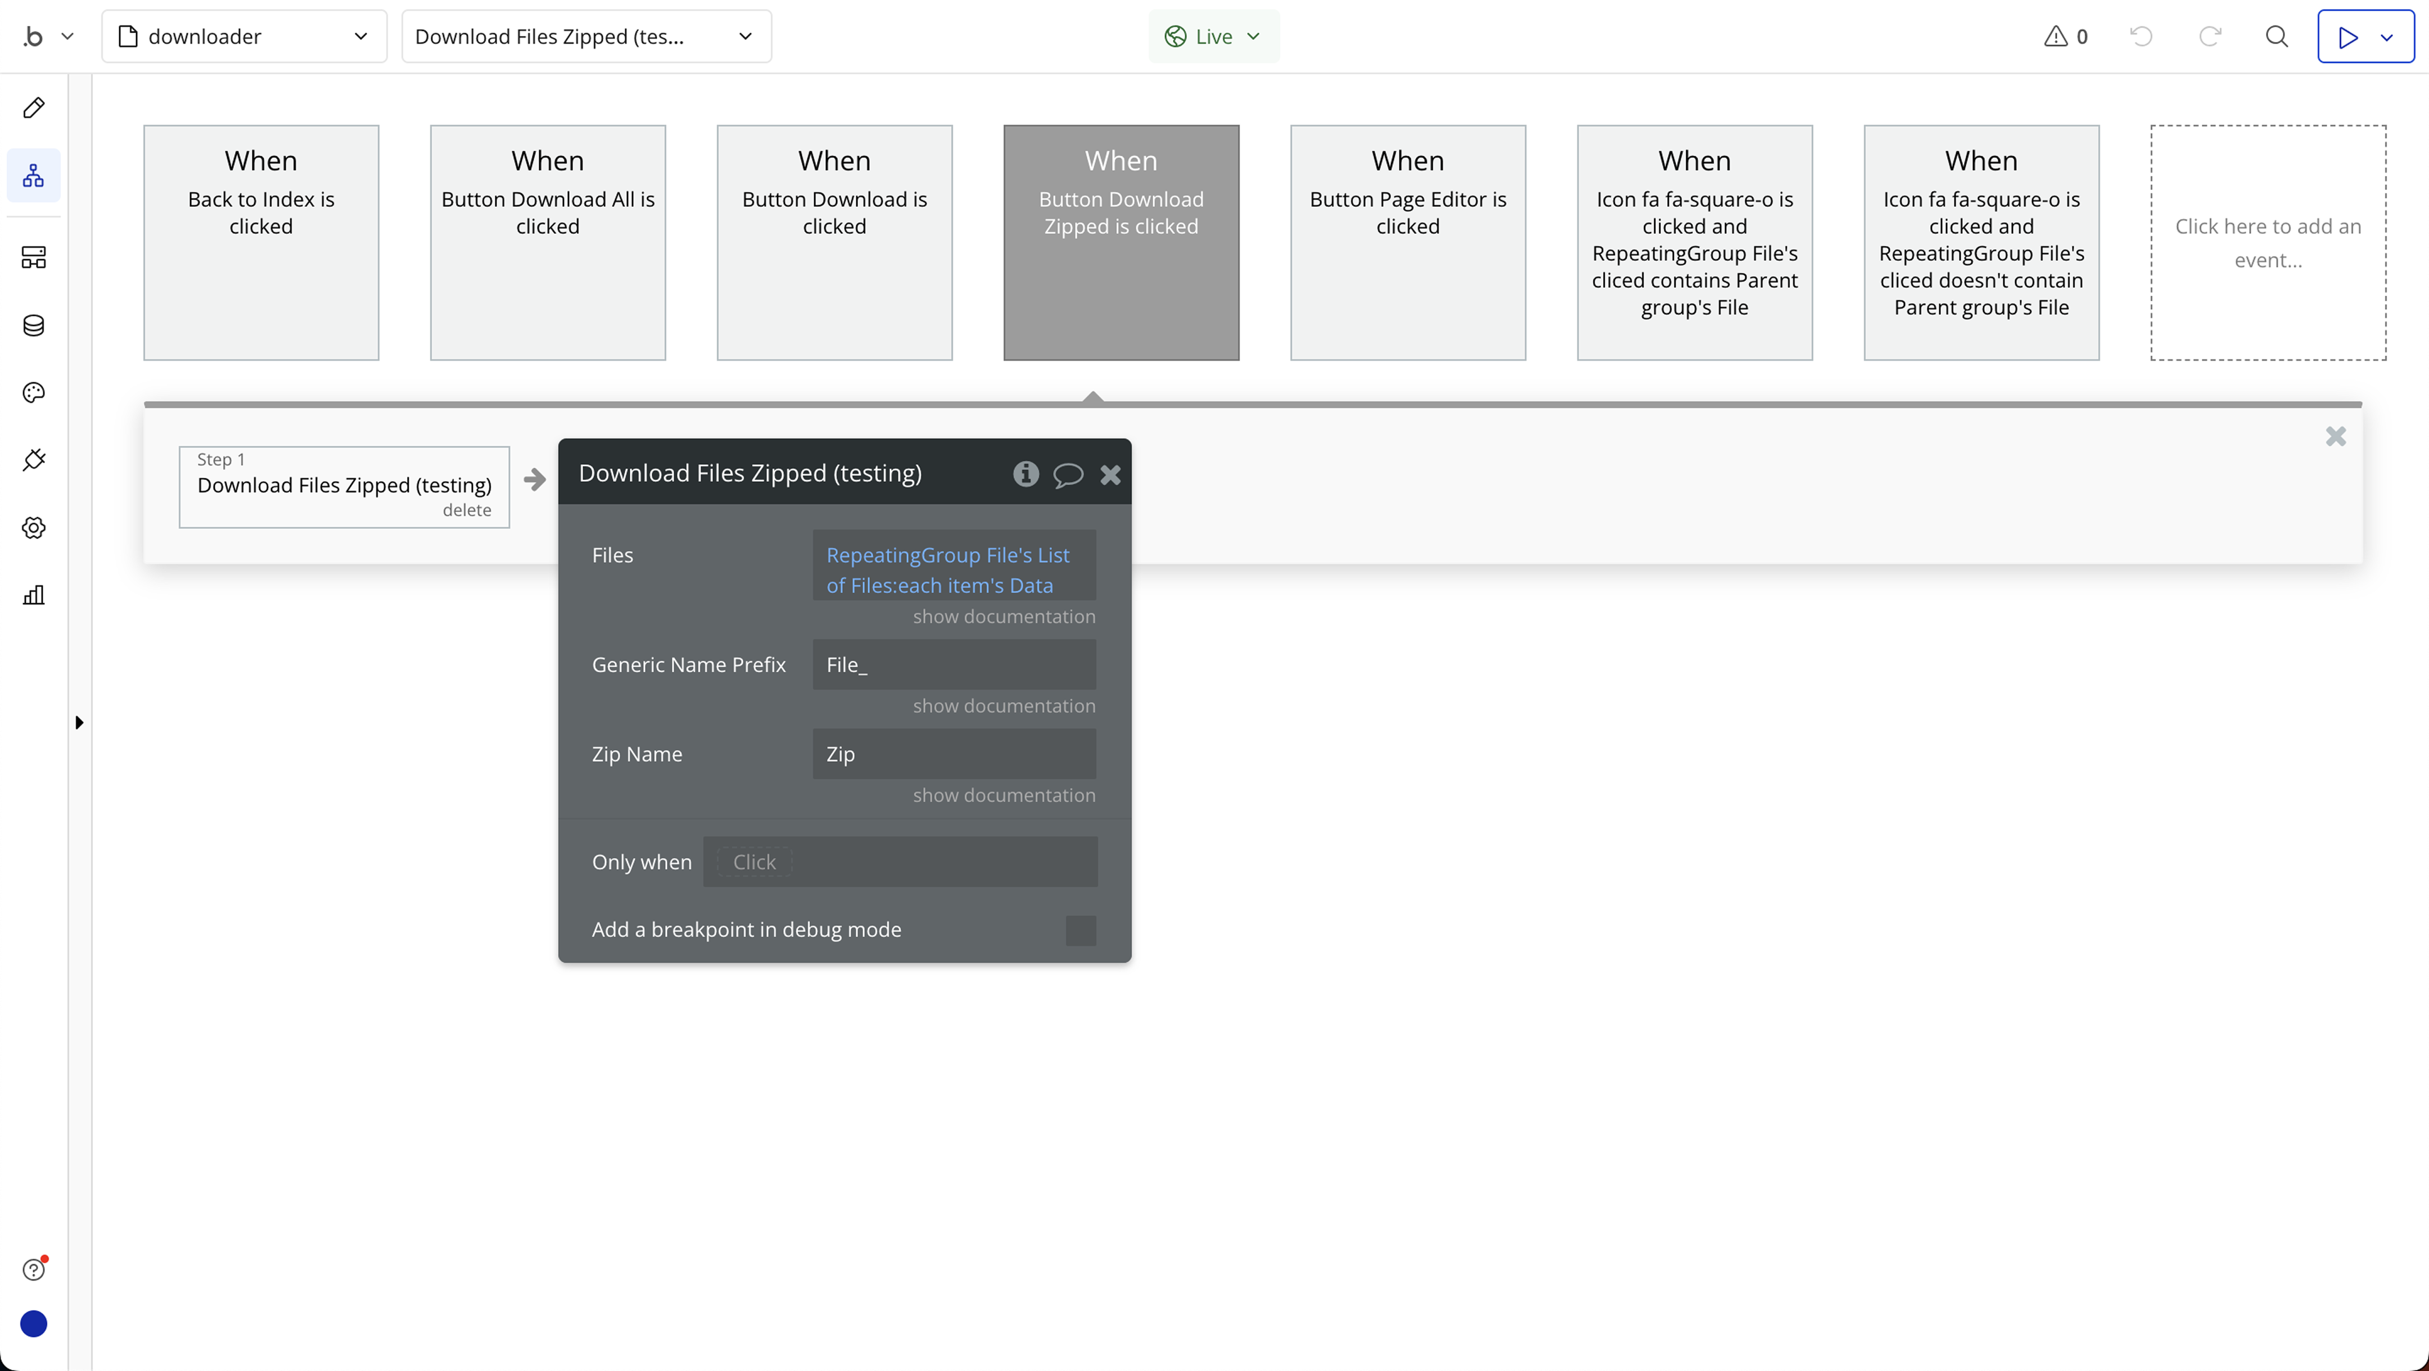
Task: Click the info icon in action panel
Action: 1025,473
